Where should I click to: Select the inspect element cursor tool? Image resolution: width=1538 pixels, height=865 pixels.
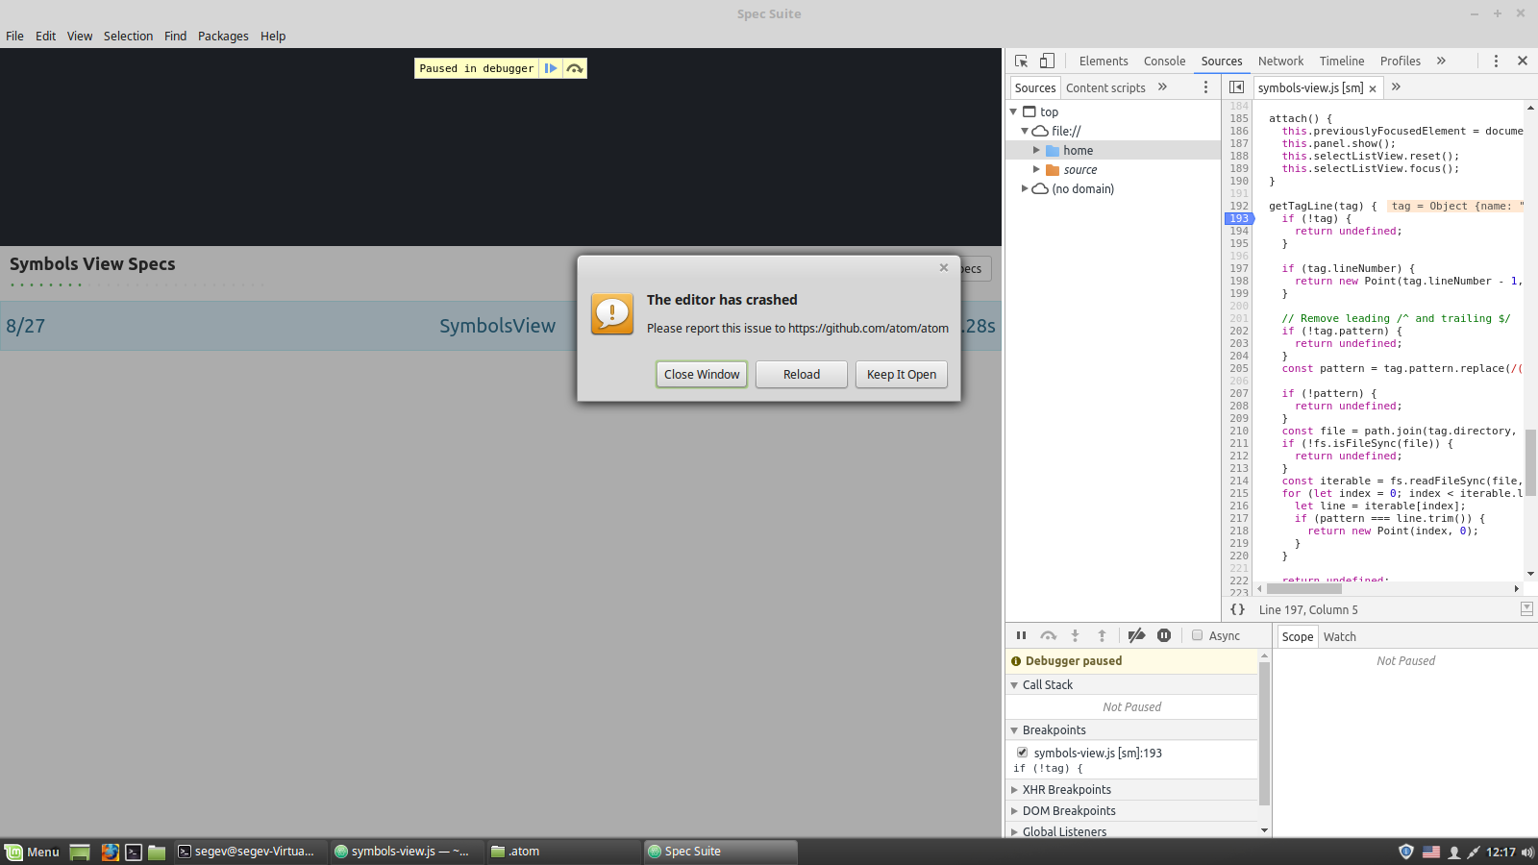1021,60
